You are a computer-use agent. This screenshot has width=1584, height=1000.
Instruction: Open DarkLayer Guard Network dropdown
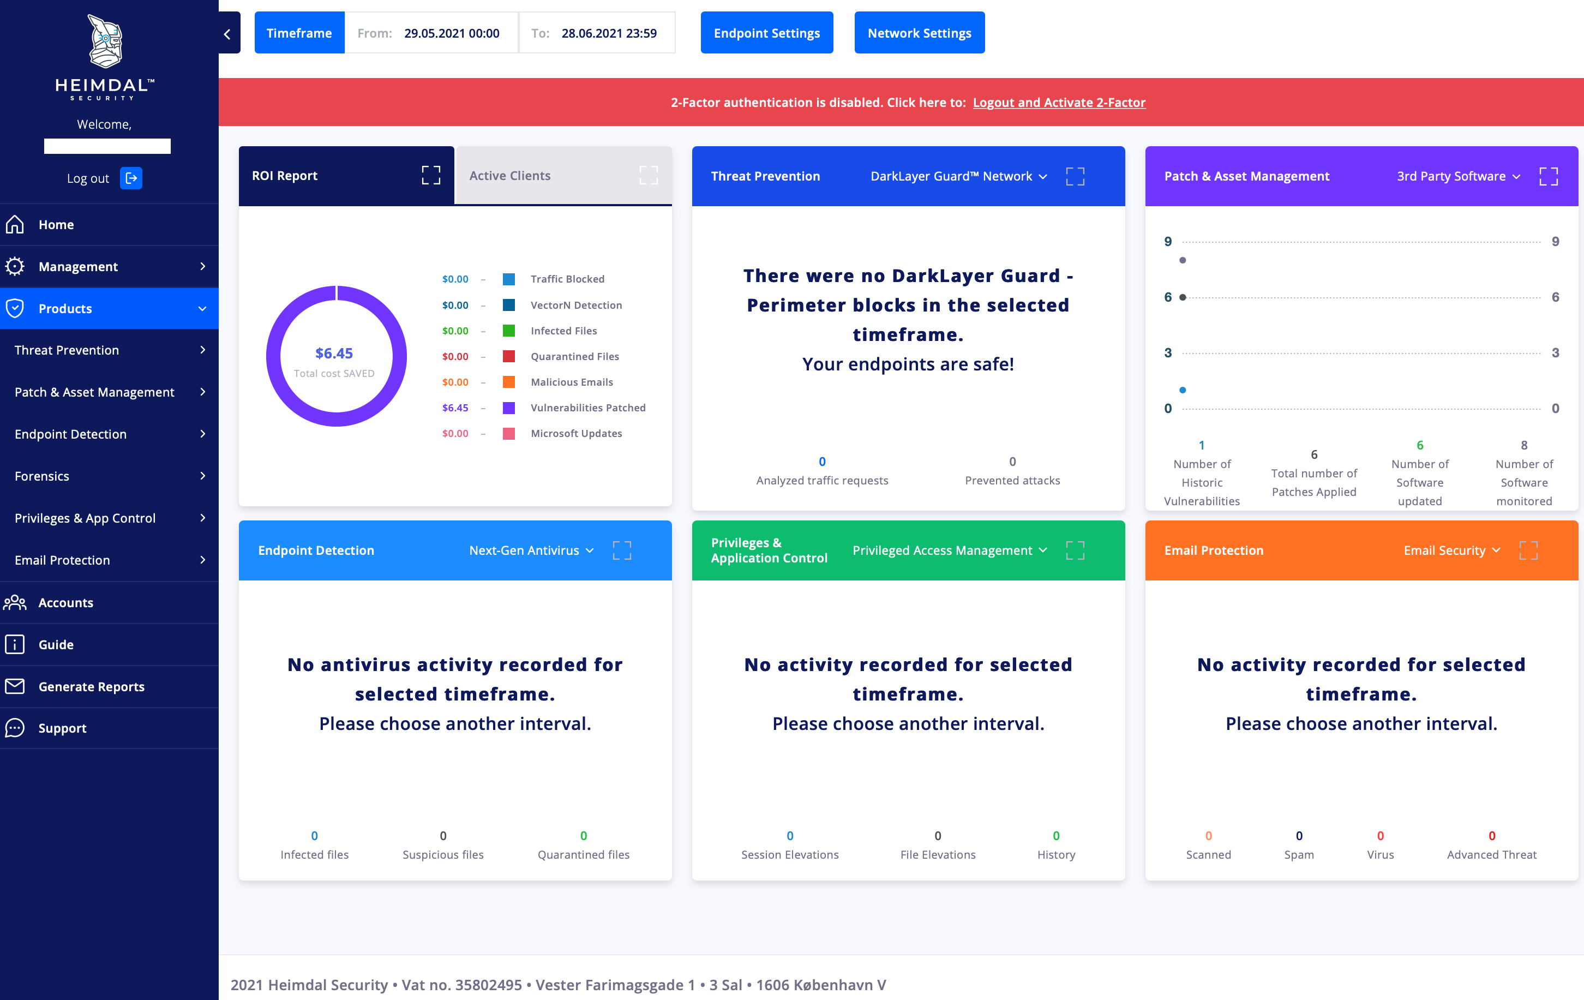(958, 176)
